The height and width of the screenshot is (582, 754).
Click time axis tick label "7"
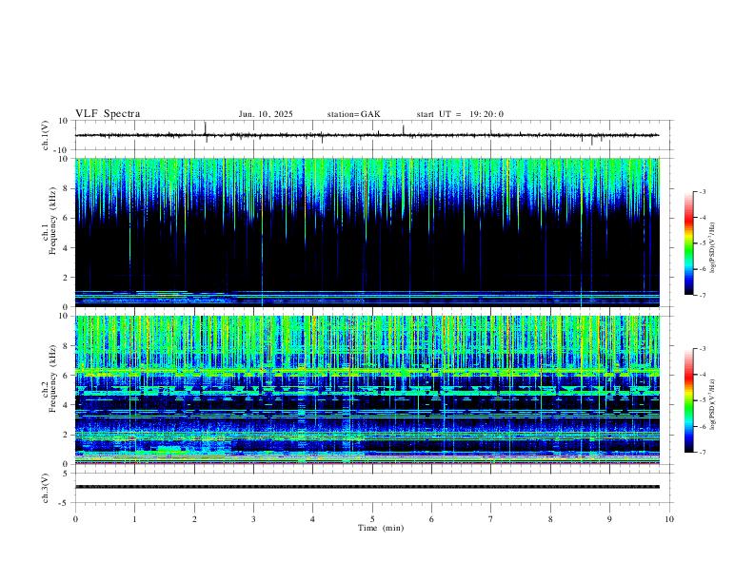point(491,519)
